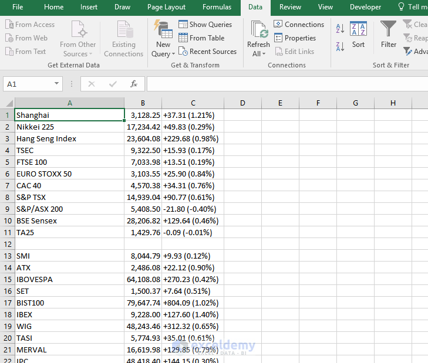The width and height of the screenshot is (428, 363).
Task: Click the From Text icon
Action: click(9, 51)
